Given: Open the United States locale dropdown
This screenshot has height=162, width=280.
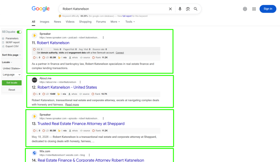Looking at the screenshot, I should (x=12, y=68).
